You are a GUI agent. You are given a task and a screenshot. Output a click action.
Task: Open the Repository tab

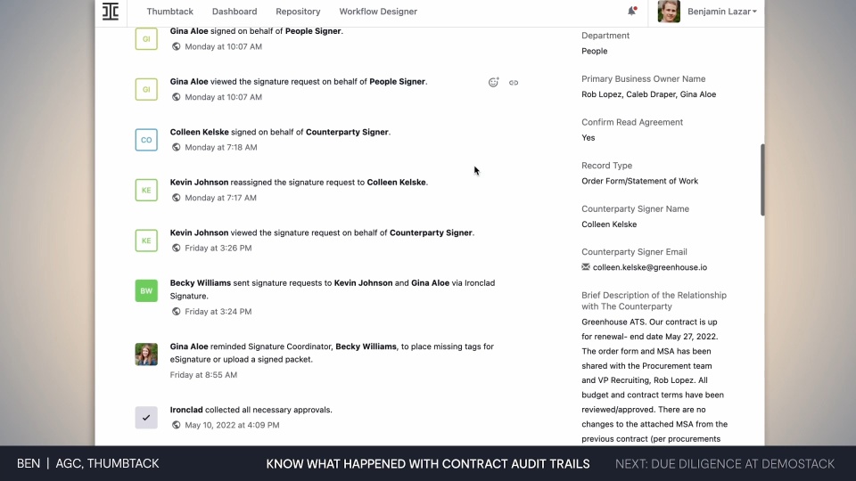coord(298,12)
